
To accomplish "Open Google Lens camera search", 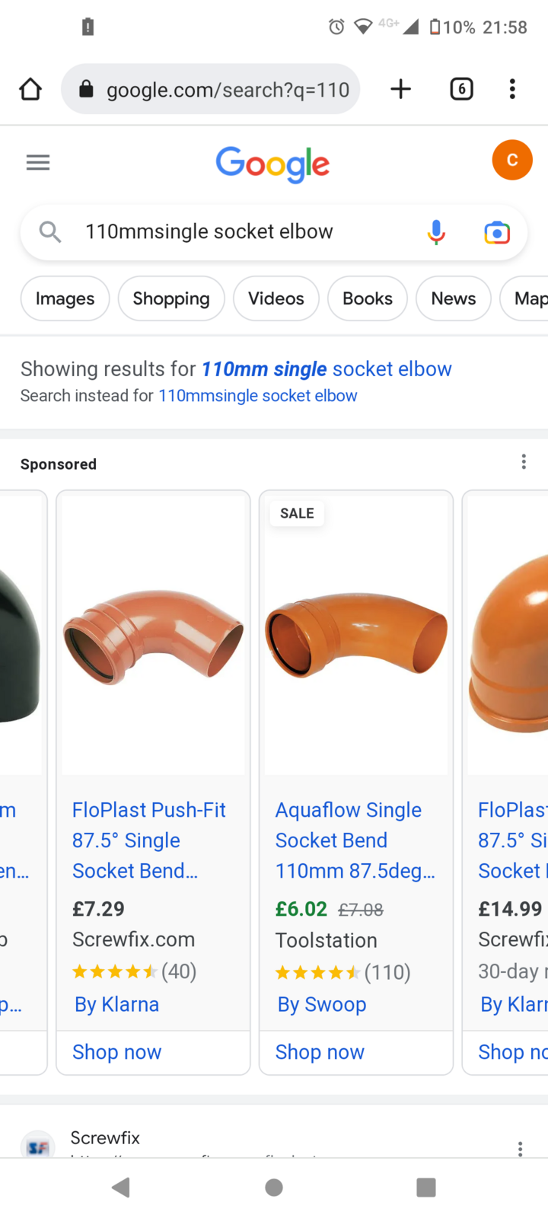I will pos(496,232).
